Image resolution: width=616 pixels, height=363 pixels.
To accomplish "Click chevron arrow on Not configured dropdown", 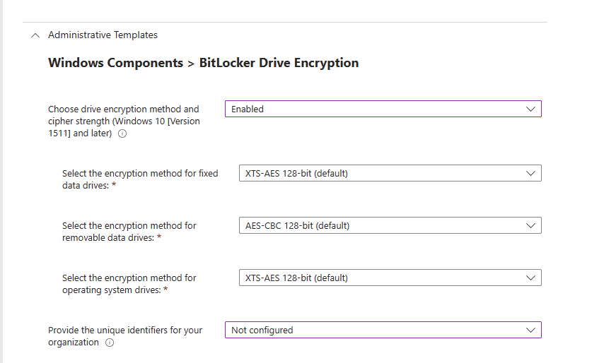I will click(x=531, y=330).
